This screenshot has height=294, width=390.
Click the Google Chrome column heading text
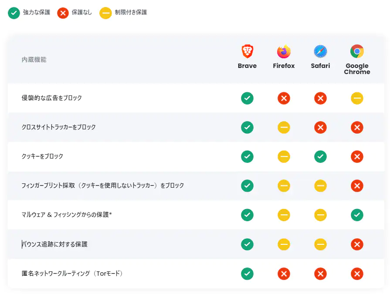[357, 69]
